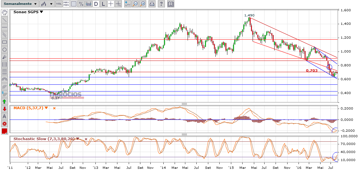Add a green up arrow marker
Image resolution: width=359 pixels, height=173 pixels.
pyautogui.click(x=5, y=101)
